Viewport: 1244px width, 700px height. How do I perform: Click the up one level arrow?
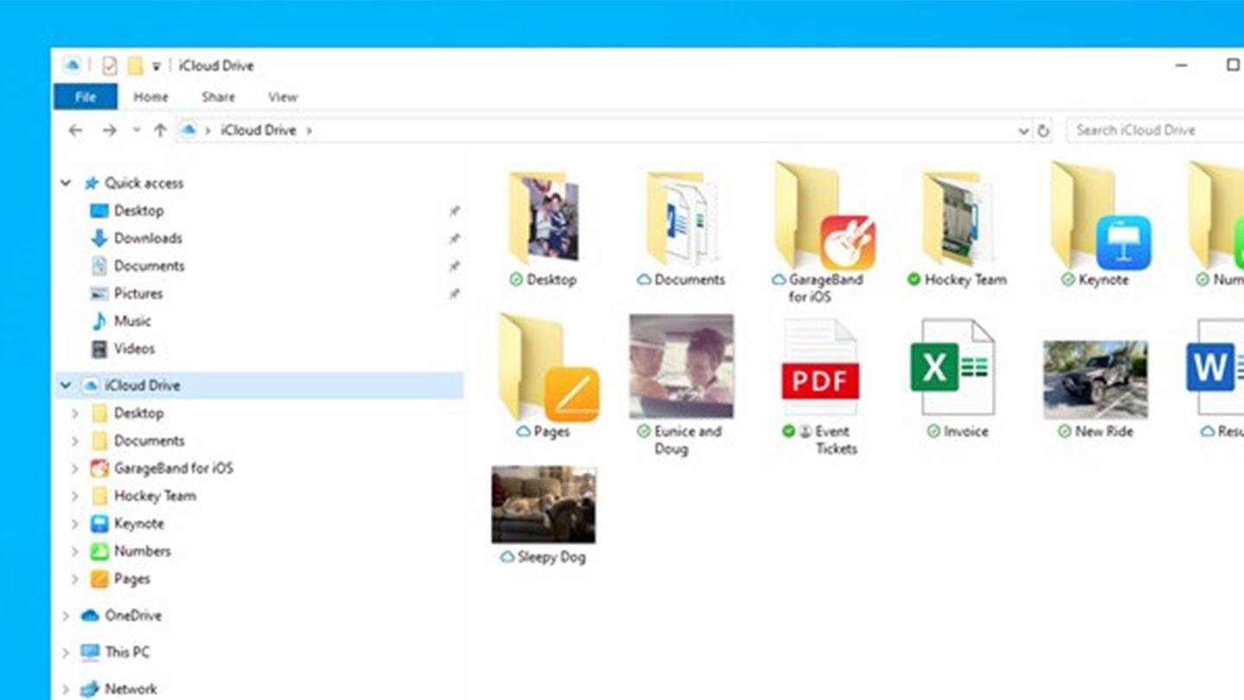160,130
